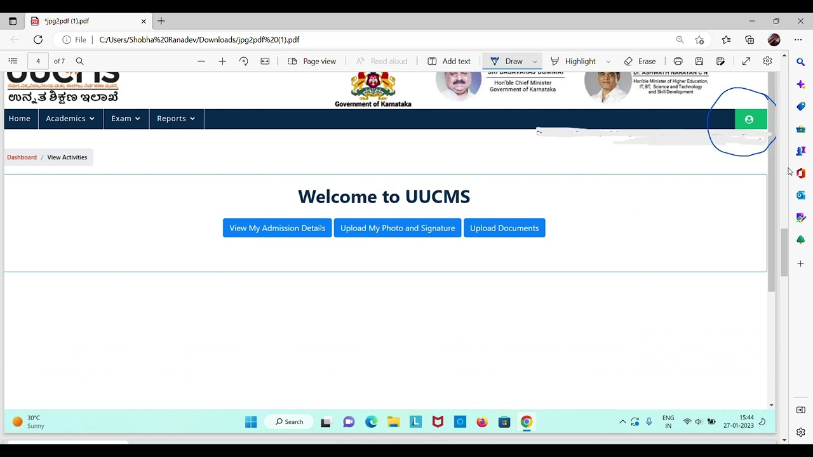Image resolution: width=813 pixels, height=457 pixels.
Task: Open Edge settings and more menu
Action: pos(798,39)
